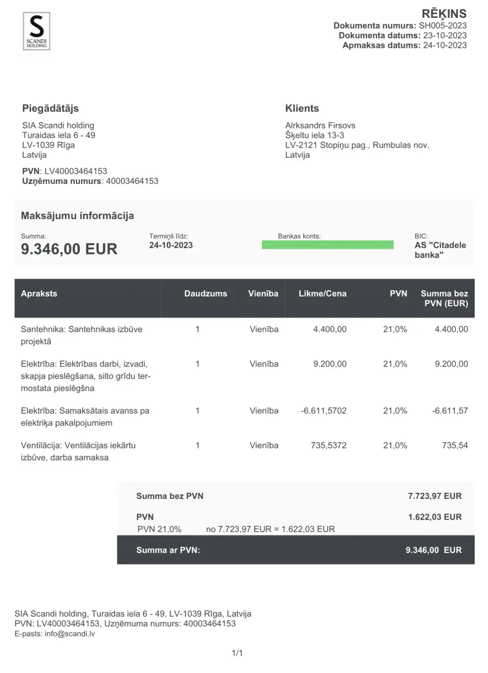Click the Summa ar PVN total row

(296, 550)
